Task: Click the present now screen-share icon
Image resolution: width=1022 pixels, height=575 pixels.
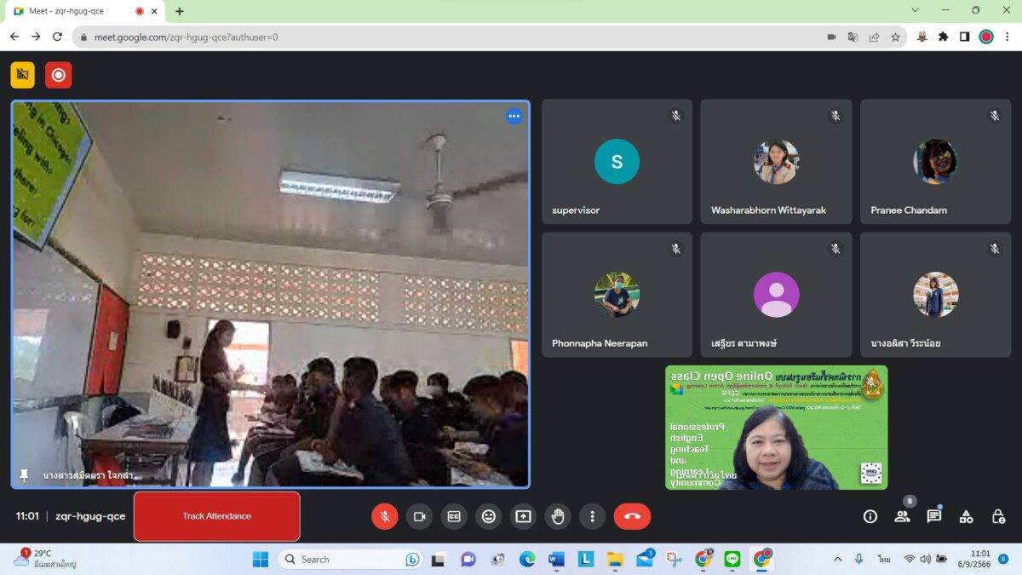Action: pyautogui.click(x=523, y=516)
